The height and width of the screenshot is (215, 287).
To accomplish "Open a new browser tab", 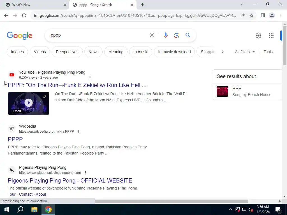I will click(x=143, y=5).
